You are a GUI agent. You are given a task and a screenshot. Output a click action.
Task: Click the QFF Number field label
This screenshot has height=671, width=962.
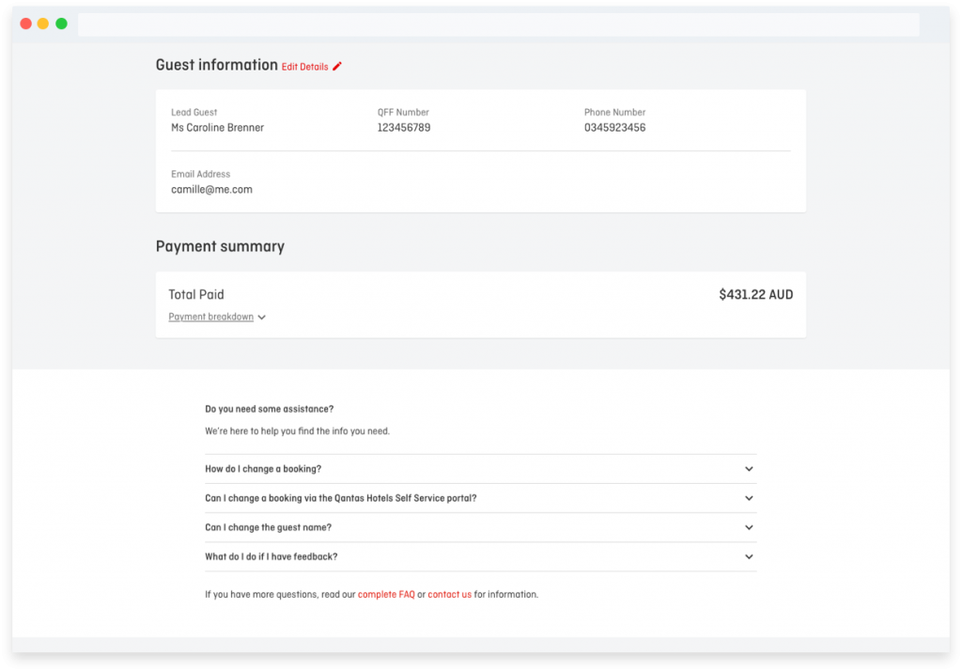403,113
